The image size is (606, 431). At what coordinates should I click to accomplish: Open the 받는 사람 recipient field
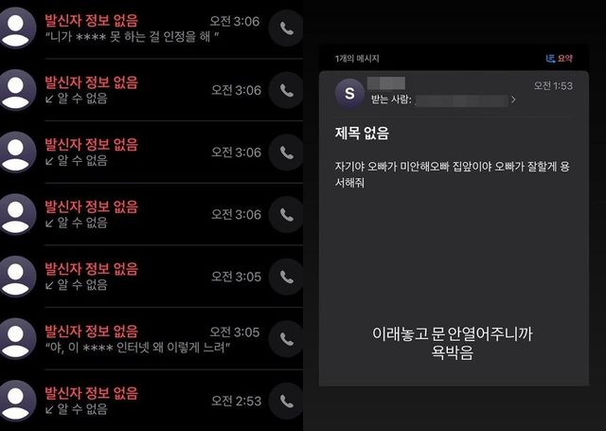pos(443,100)
